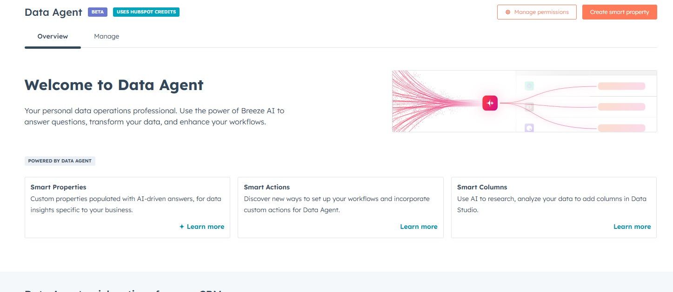
Task: Click the Smart Actions description text
Action: [x=337, y=204]
